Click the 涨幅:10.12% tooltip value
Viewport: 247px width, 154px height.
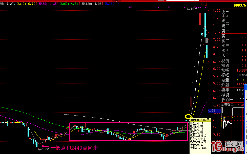coord(198,148)
